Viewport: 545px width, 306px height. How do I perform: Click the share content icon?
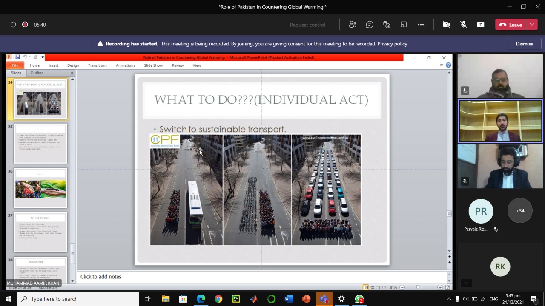(481, 25)
